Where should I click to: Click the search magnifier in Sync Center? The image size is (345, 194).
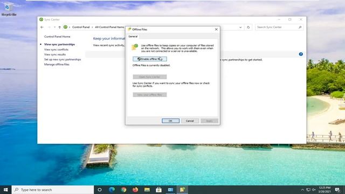click(300, 27)
